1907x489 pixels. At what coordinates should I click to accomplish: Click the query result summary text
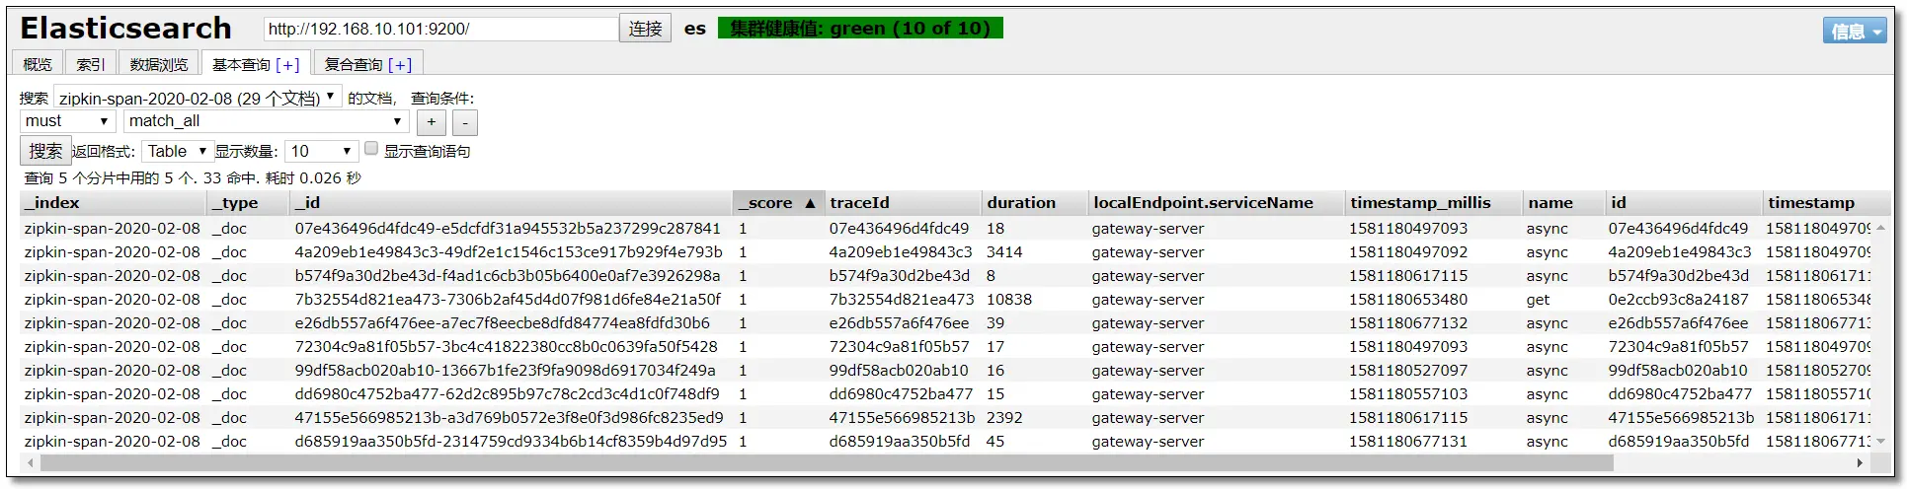(x=193, y=178)
